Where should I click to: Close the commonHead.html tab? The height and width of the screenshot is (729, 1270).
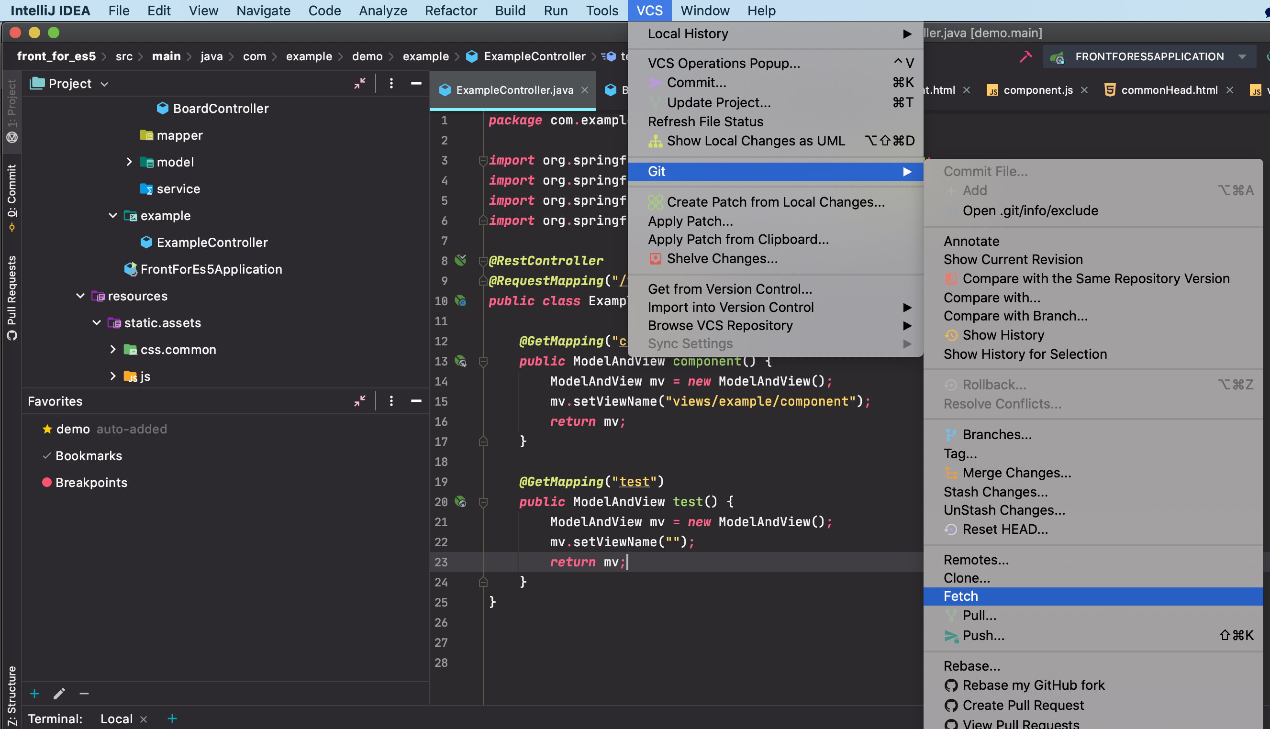click(x=1229, y=89)
